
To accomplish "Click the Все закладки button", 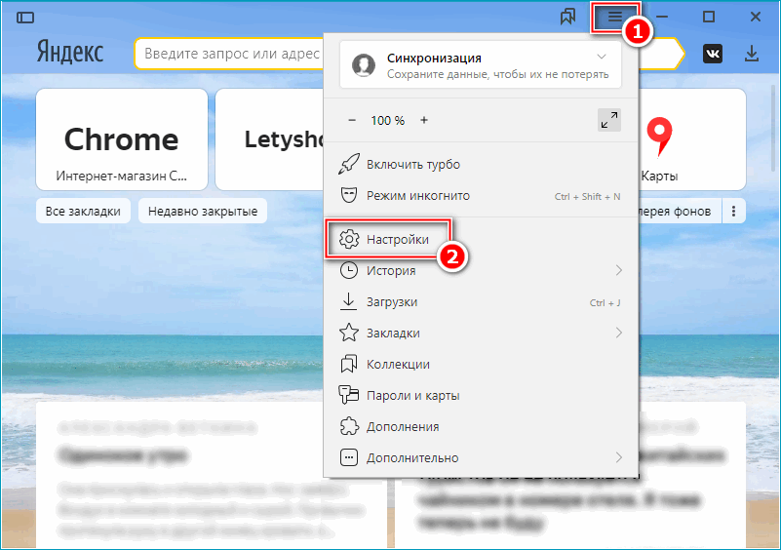I will [x=83, y=211].
